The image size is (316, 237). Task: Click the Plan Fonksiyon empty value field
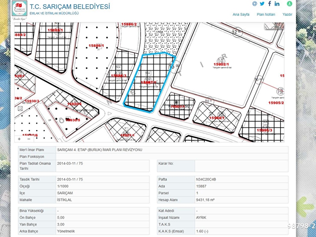pos(172,156)
